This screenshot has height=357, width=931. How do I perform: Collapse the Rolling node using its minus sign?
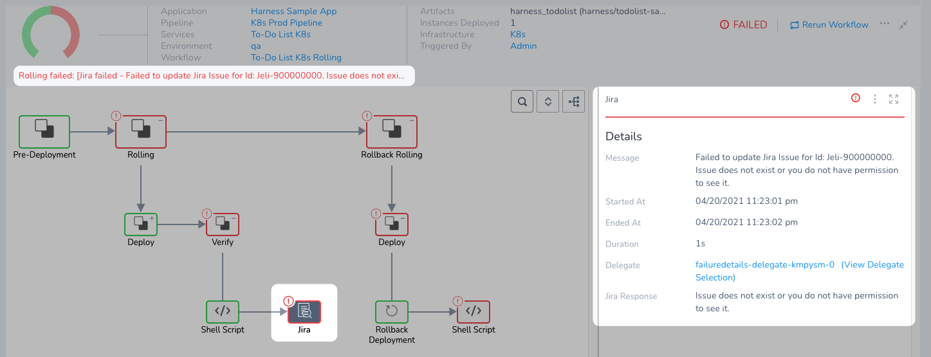pos(160,121)
